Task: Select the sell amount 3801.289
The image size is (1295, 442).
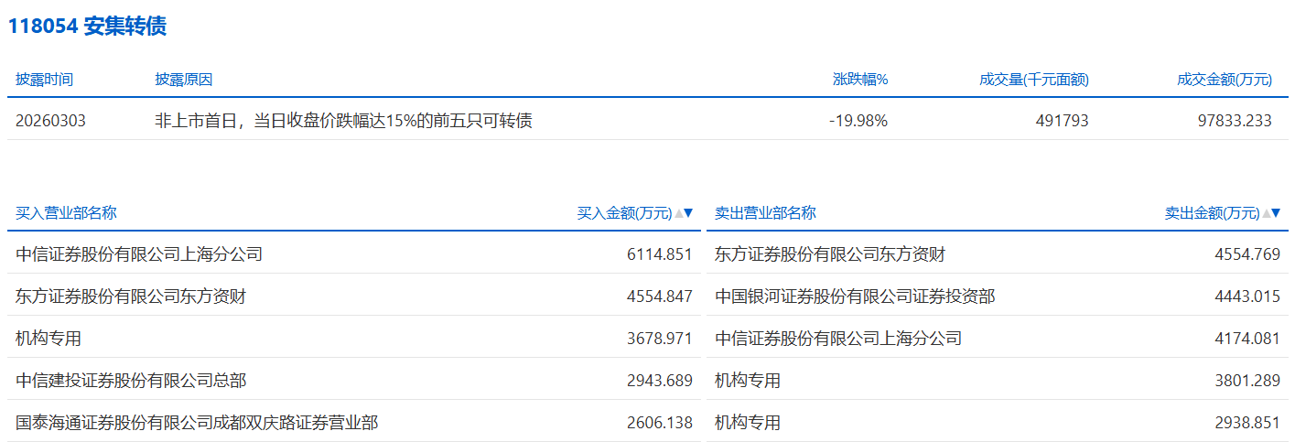Action: [1247, 381]
